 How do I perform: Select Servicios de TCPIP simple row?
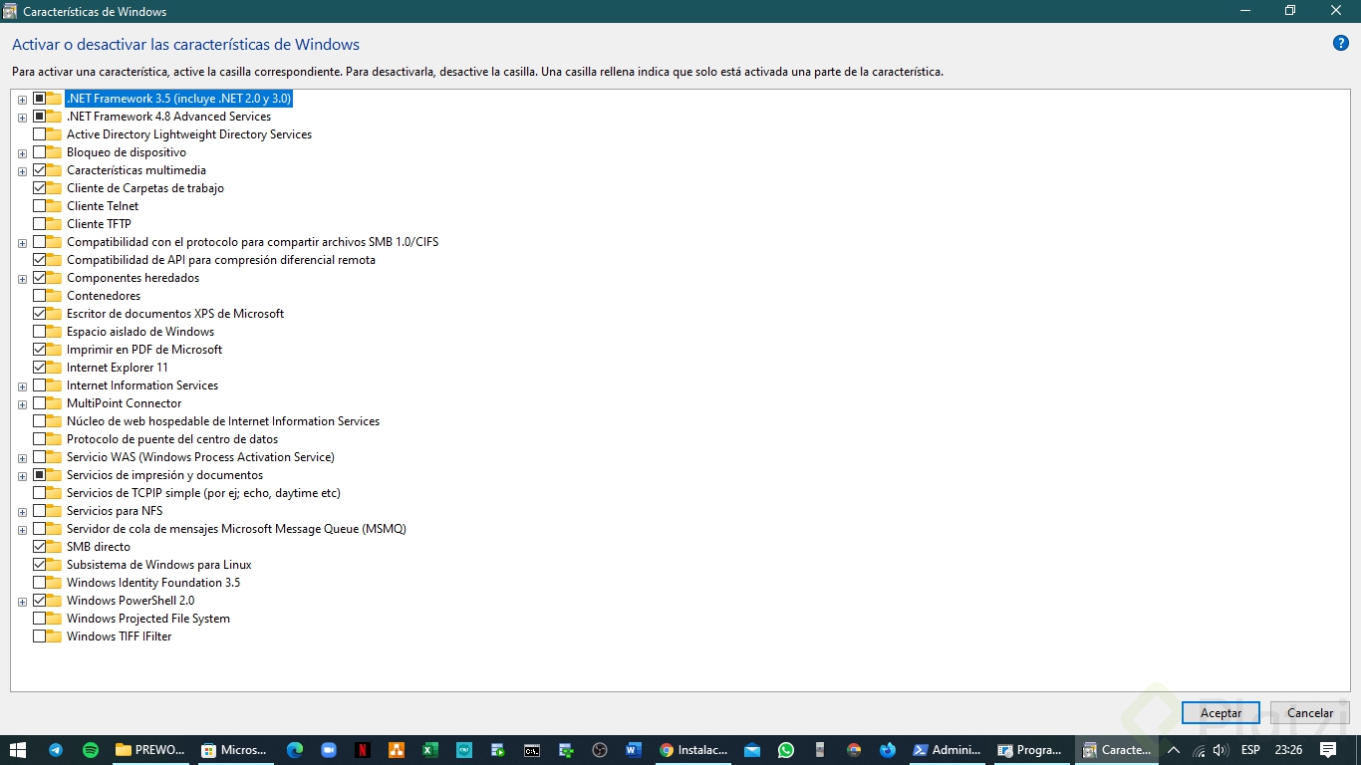(x=203, y=493)
